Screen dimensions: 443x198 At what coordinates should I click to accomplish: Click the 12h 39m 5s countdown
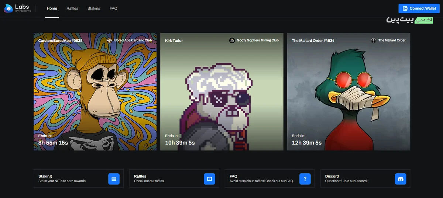[x=306, y=143]
